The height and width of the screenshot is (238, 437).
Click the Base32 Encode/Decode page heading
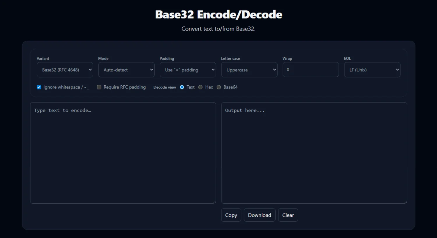(x=218, y=15)
